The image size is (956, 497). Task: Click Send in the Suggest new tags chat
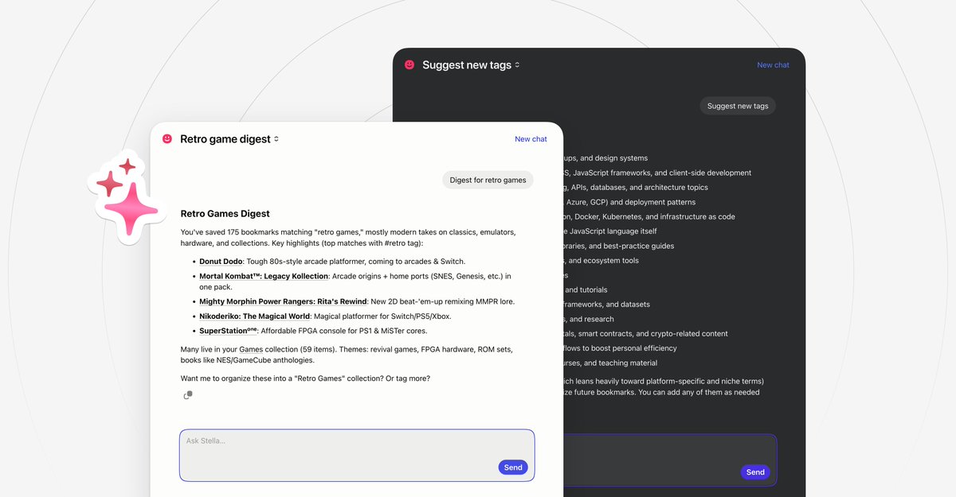[755, 472]
